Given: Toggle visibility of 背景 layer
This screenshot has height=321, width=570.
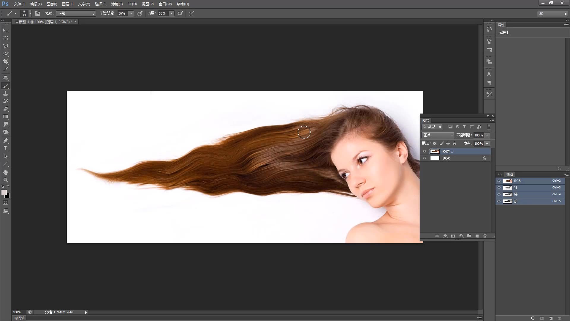Looking at the screenshot, I should pyautogui.click(x=425, y=158).
